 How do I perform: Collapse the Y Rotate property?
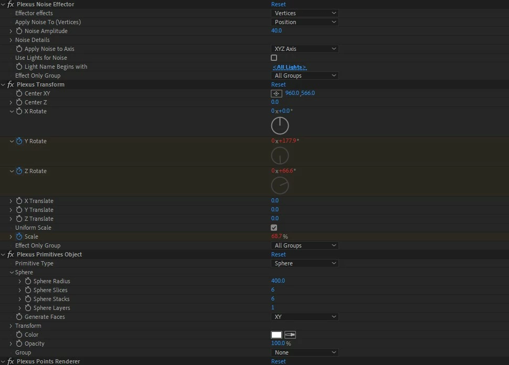point(12,141)
